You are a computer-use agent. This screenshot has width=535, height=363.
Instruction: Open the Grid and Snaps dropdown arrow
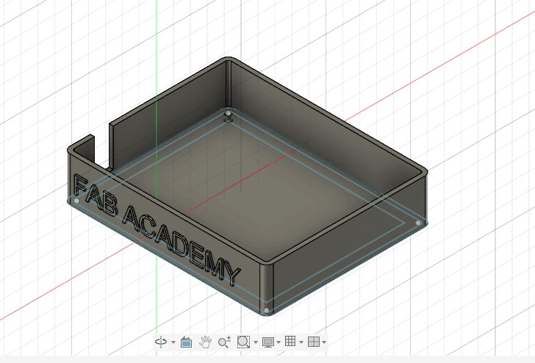(x=301, y=342)
